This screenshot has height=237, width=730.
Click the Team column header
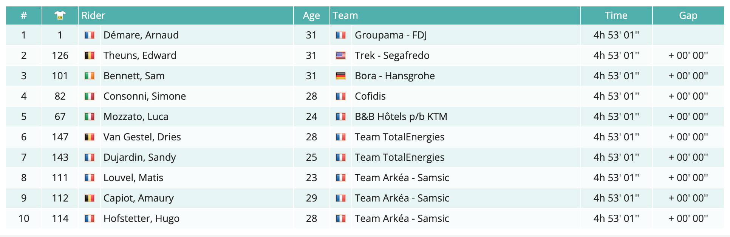point(345,15)
